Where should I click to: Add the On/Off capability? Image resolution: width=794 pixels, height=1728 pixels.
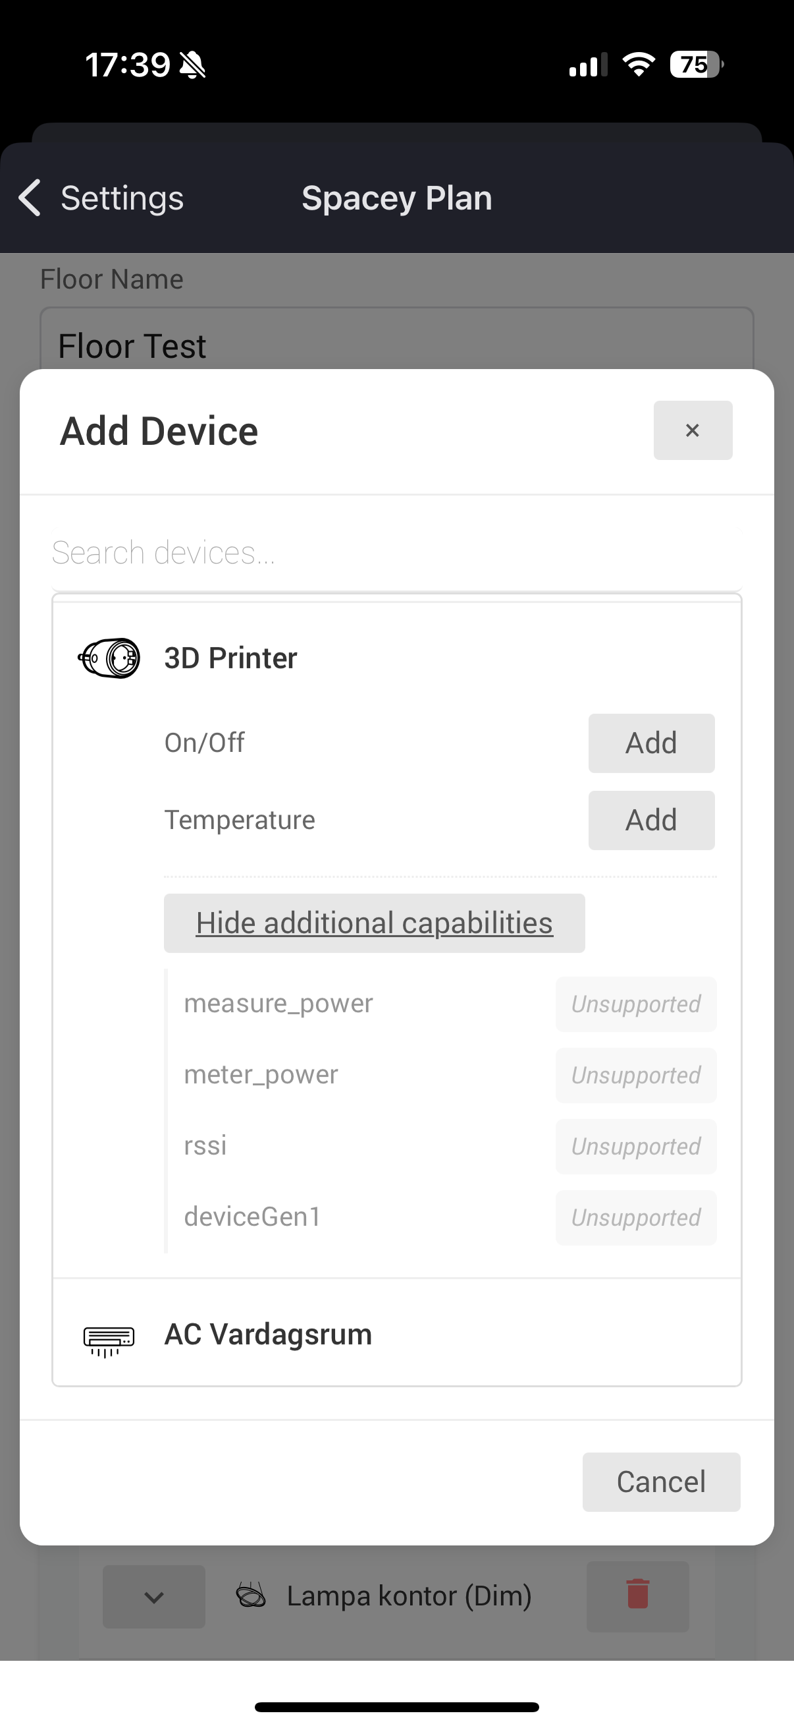[x=650, y=743]
